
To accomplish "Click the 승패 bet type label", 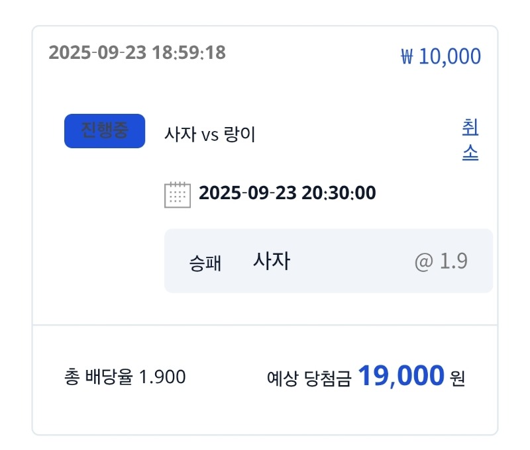I will tap(205, 263).
